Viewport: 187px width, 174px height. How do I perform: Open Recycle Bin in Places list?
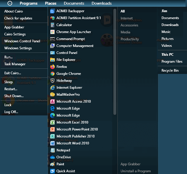pos(170,70)
